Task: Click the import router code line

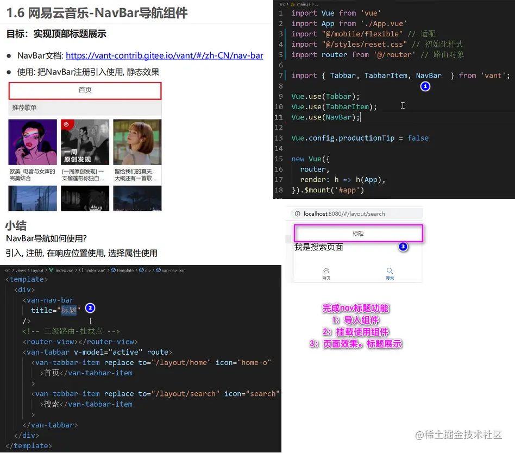Action: click(378, 55)
